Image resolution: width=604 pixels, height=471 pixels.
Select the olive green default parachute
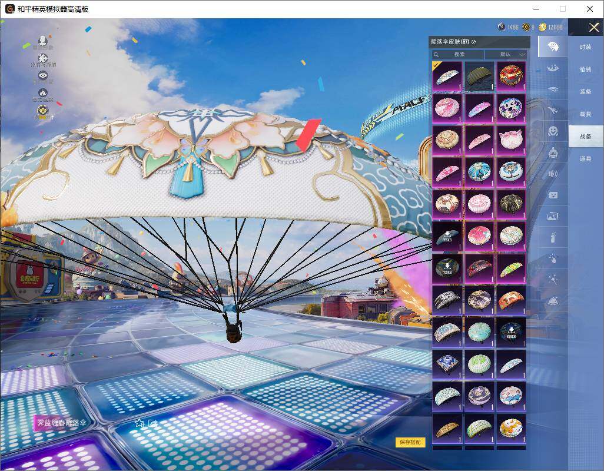tap(479, 76)
